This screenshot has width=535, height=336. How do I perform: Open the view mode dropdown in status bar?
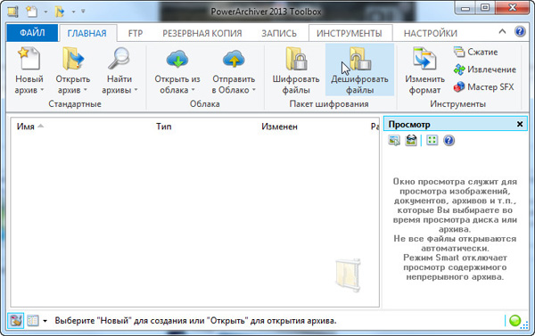45,321
